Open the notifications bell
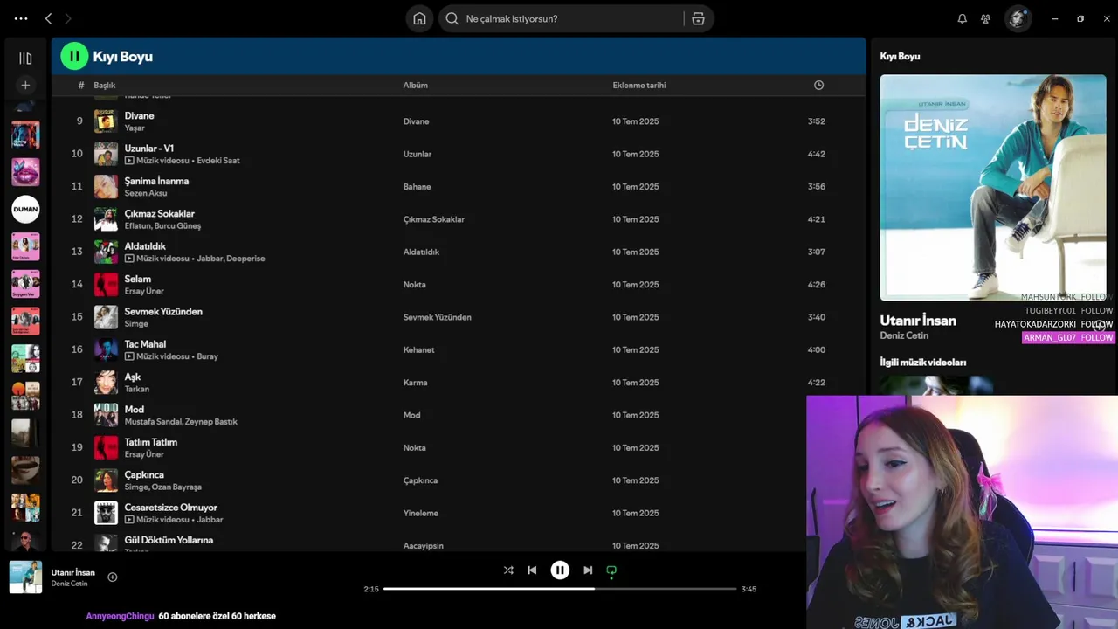The width and height of the screenshot is (1118, 629). 962,18
